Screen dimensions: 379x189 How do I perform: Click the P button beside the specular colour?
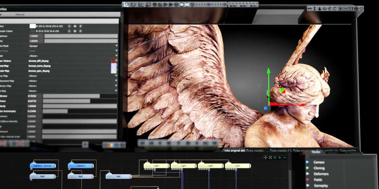(x=80, y=31)
